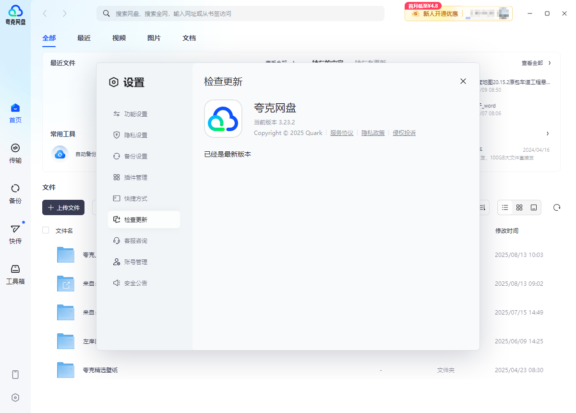
Task: Click the 修改时间 column header
Action: (507, 231)
